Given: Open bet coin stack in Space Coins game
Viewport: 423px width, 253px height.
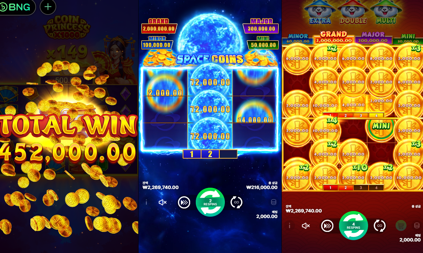Looking at the screenshot, I should [x=274, y=202].
